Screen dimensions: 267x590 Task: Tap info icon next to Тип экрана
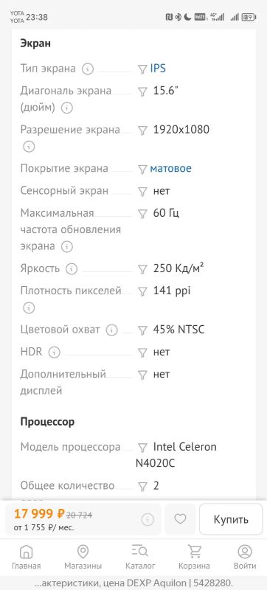(88, 69)
